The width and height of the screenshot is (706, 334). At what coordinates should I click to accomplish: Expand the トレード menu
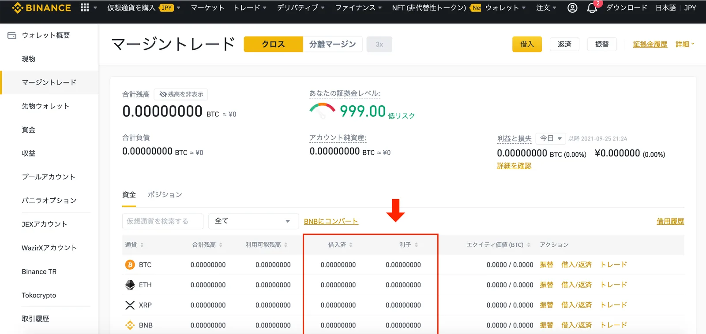(x=250, y=8)
